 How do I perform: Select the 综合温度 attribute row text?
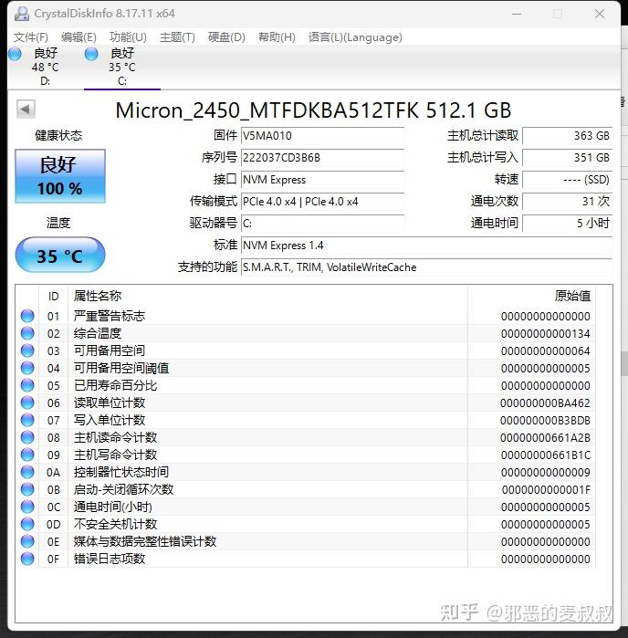click(98, 333)
